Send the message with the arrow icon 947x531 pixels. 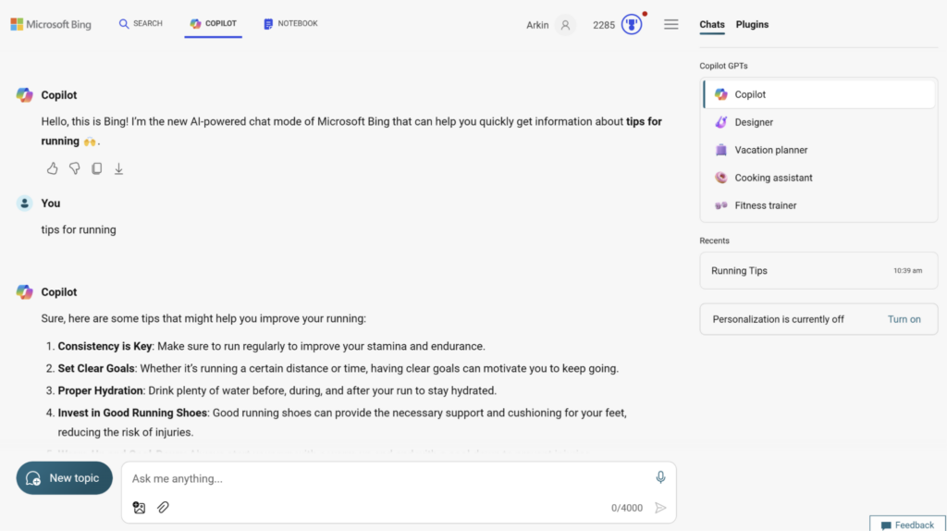(660, 508)
